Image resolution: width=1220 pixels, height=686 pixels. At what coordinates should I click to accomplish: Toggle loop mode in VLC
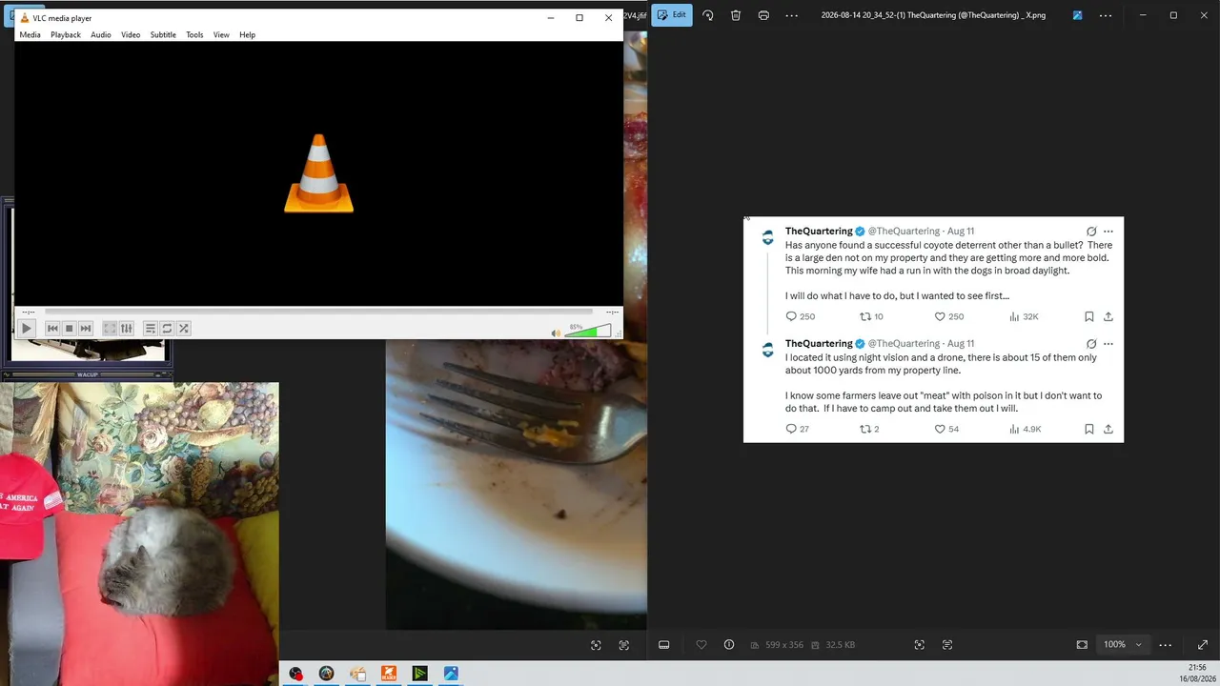point(167,329)
